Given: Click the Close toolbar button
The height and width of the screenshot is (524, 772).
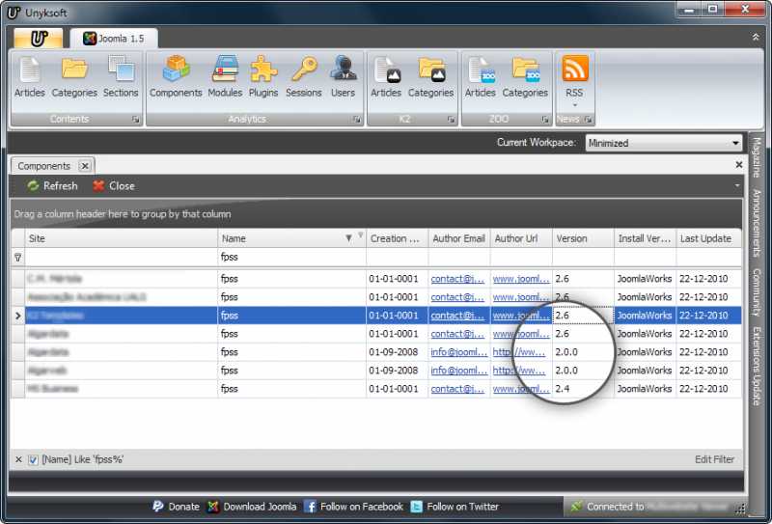Looking at the screenshot, I should (x=114, y=185).
